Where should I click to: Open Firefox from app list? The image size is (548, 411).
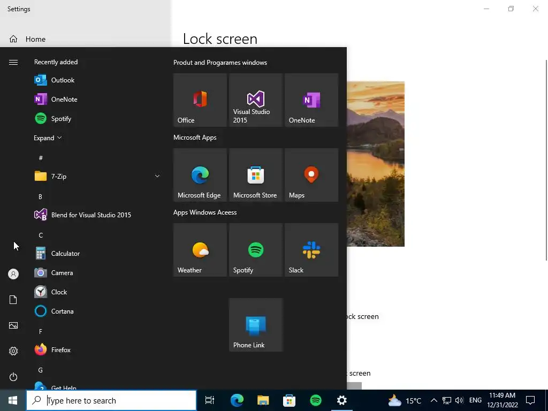(97, 349)
